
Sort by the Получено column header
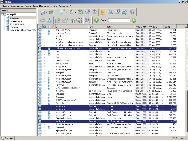tap(142, 27)
